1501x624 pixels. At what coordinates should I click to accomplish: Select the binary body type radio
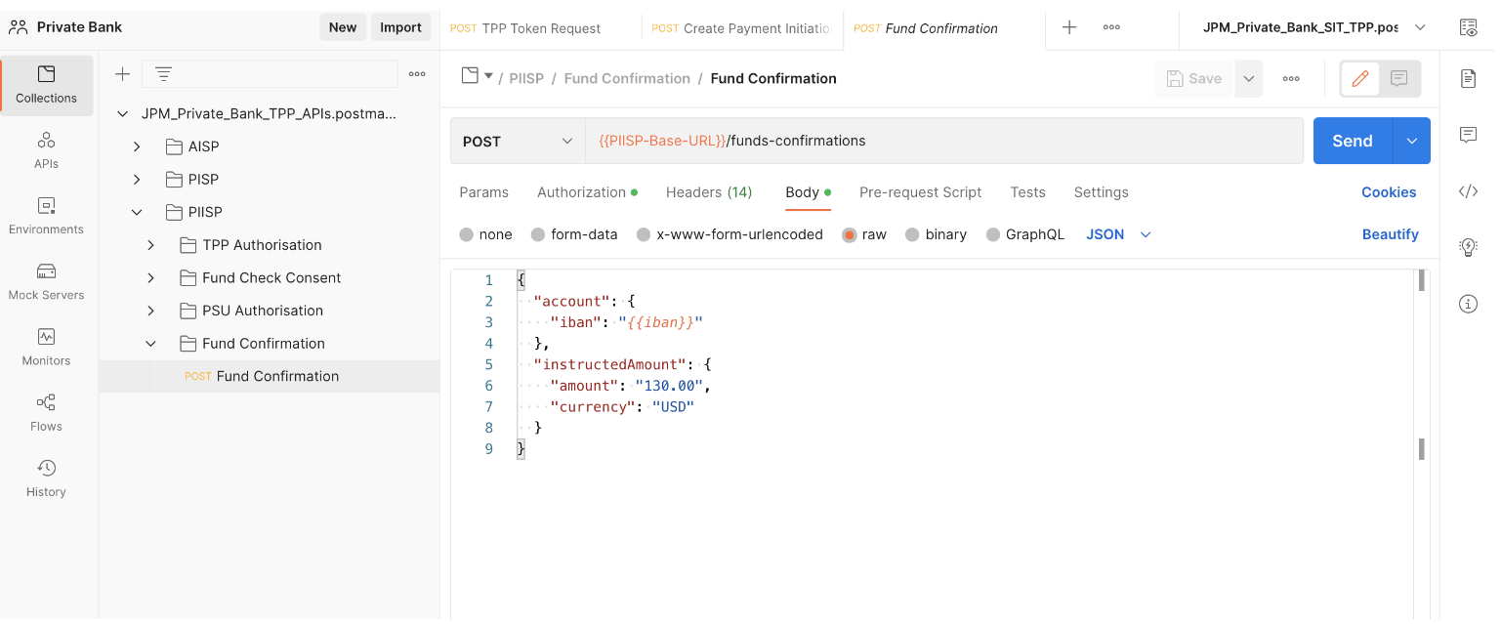[x=912, y=234]
